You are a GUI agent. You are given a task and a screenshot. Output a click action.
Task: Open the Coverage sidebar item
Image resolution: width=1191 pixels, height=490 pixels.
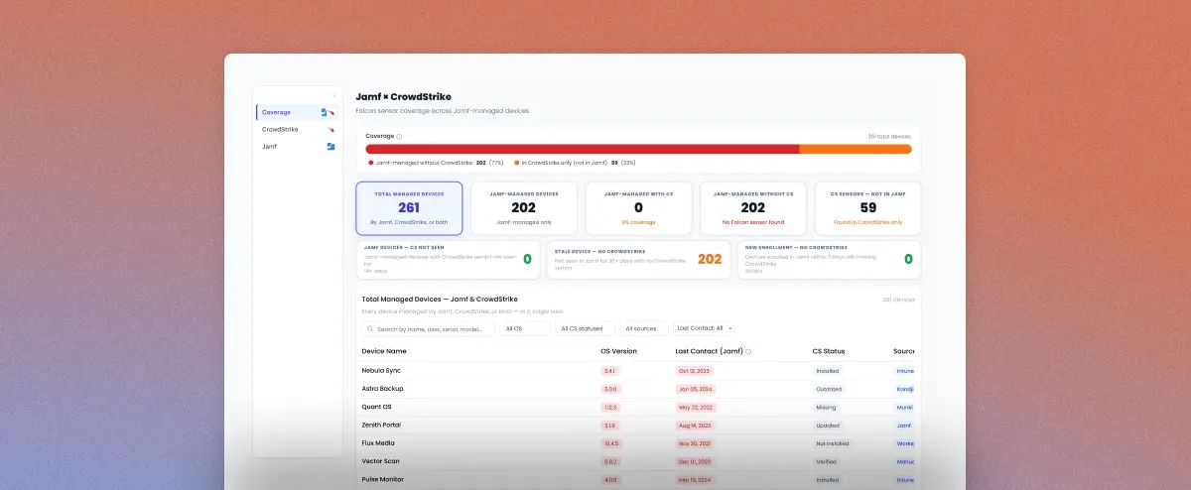click(x=297, y=112)
